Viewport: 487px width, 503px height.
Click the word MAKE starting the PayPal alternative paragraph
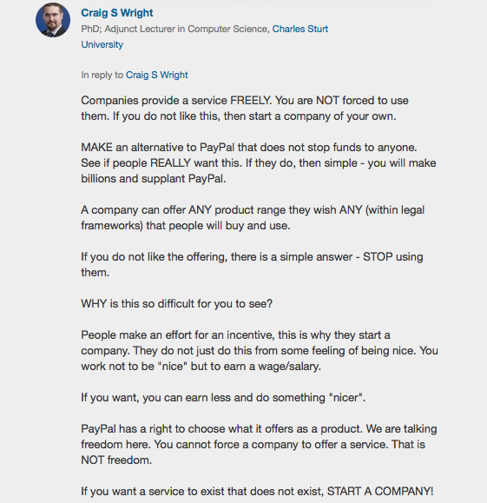(x=96, y=147)
